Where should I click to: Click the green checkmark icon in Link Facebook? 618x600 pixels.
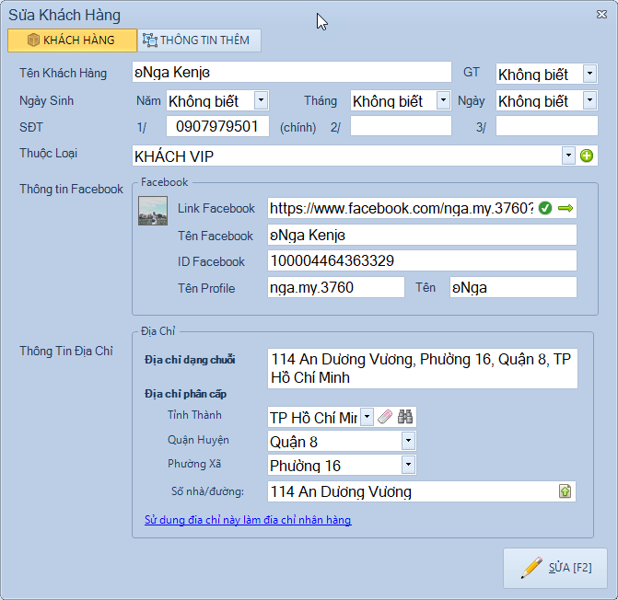coord(545,208)
